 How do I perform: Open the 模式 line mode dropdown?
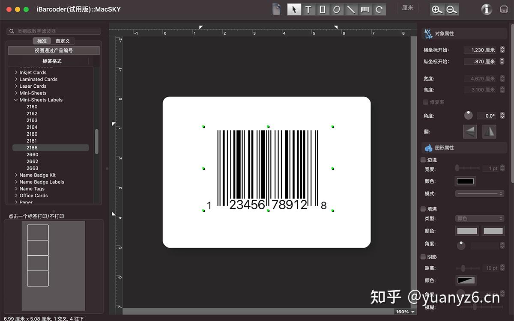479,193
